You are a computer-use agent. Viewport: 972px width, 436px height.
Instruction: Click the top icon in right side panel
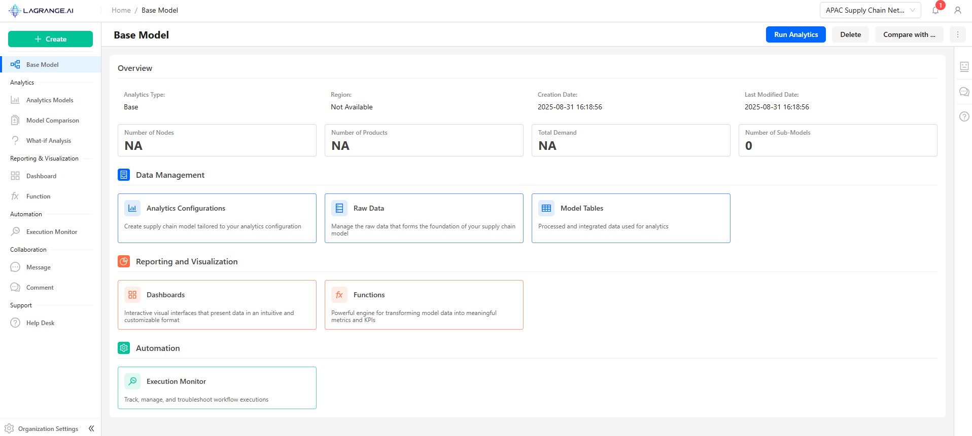point(964,66)
